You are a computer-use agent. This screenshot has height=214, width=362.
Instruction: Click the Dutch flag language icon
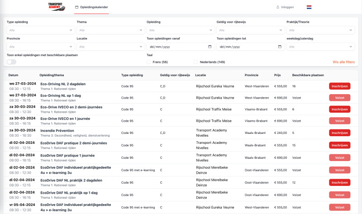pos(309,7)
